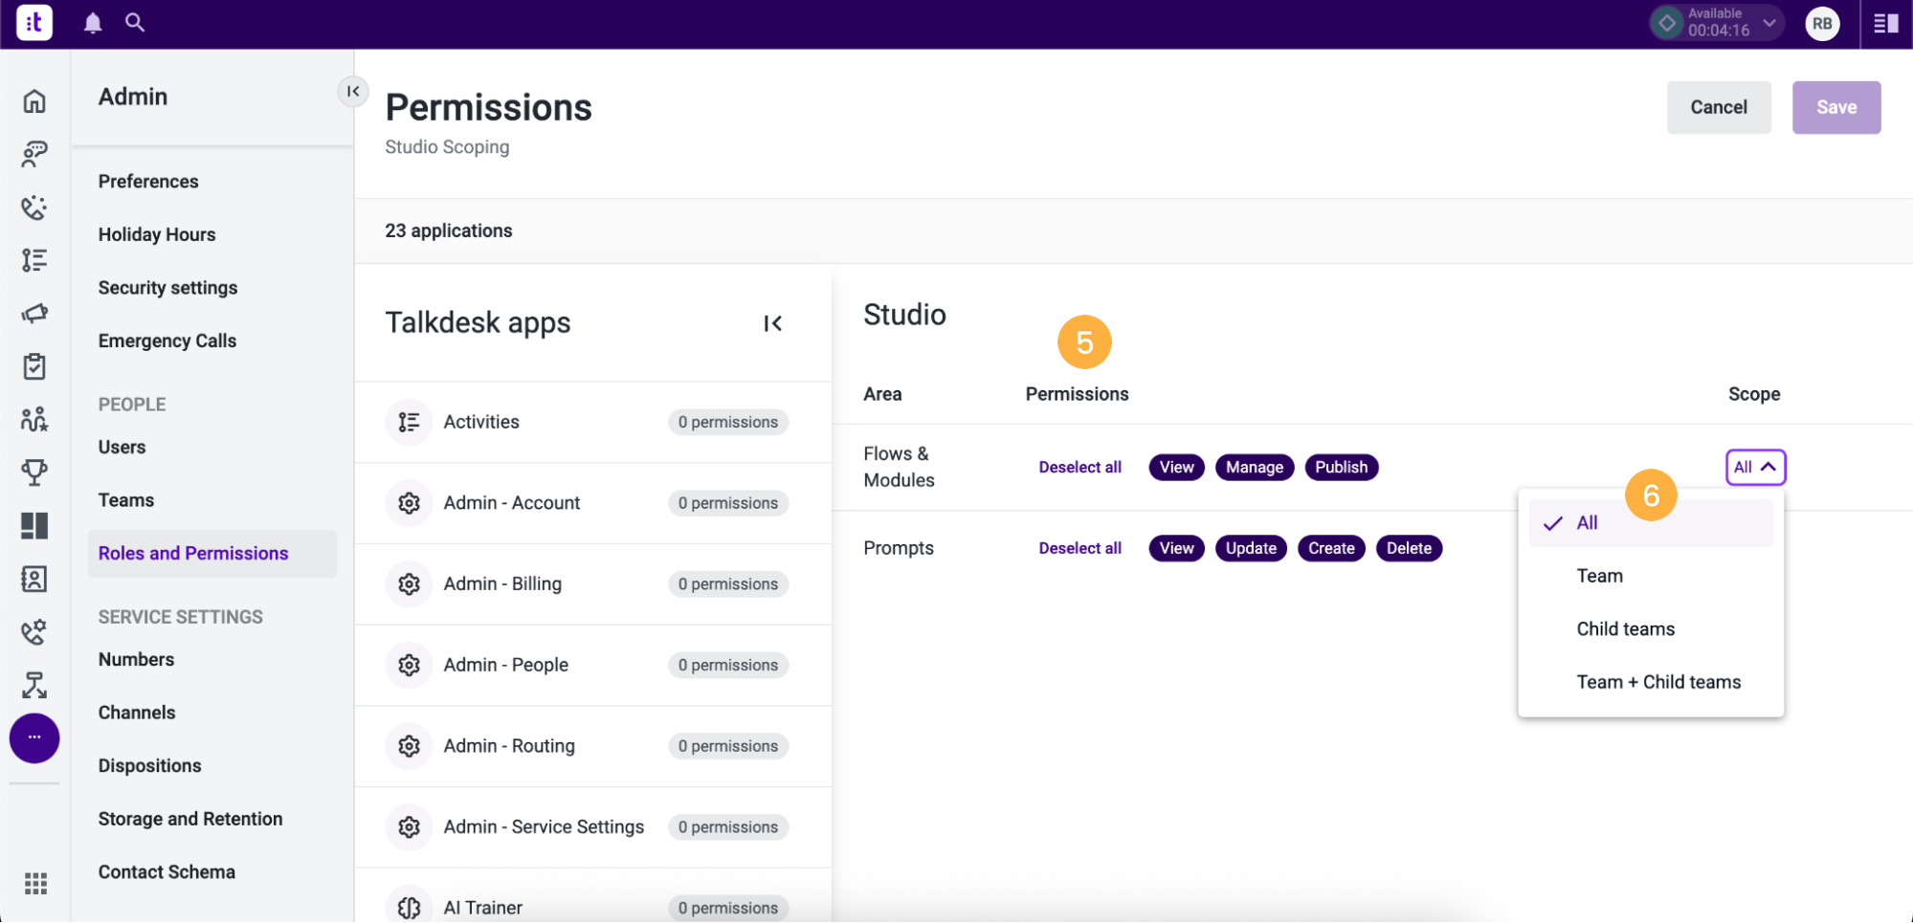This screenshot has height=923, width=1913.
Task: Open Contact Schema setting
Action: tap(167, 872)
